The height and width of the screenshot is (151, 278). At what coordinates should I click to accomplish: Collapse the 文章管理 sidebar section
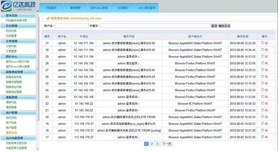tap(18, 41)
